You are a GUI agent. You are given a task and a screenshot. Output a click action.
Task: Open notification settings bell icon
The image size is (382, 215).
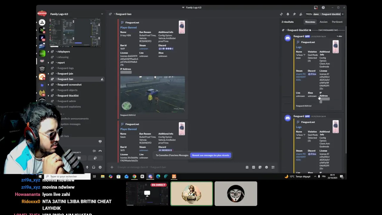288,14
